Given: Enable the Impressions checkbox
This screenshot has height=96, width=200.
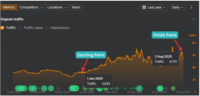Looking at the screenshot, I should pos(47,28).
